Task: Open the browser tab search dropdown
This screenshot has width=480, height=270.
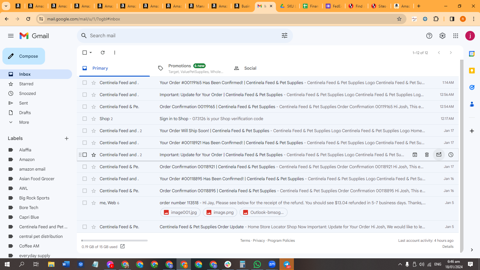Action: point(6,6)
